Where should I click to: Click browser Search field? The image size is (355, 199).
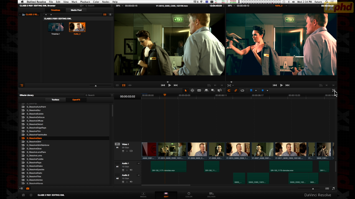[x=98, y=6]
